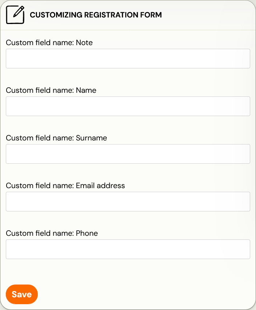Activate the Email address input field
This screenshot has width=256, height=310.
(128, 202)
